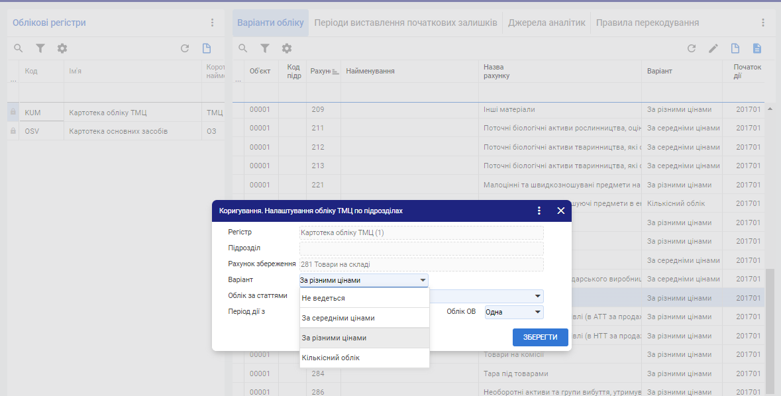This screenshot has height=396, width=781.
Task: Switch to Джерела аналітик tab
Action: (547, 23)
